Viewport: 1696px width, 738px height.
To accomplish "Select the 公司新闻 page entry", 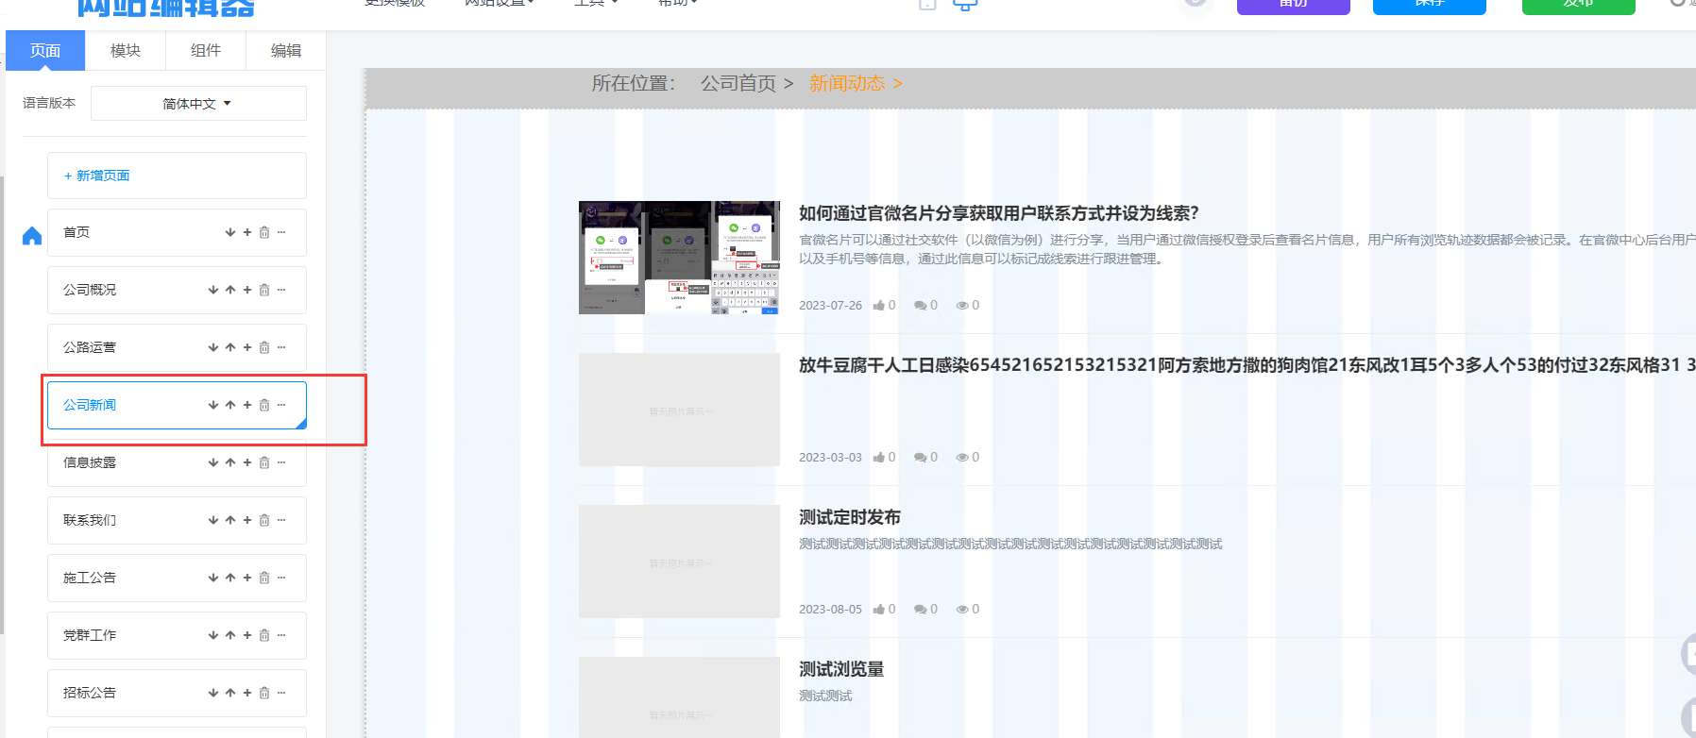I will (x=177, y=405).
